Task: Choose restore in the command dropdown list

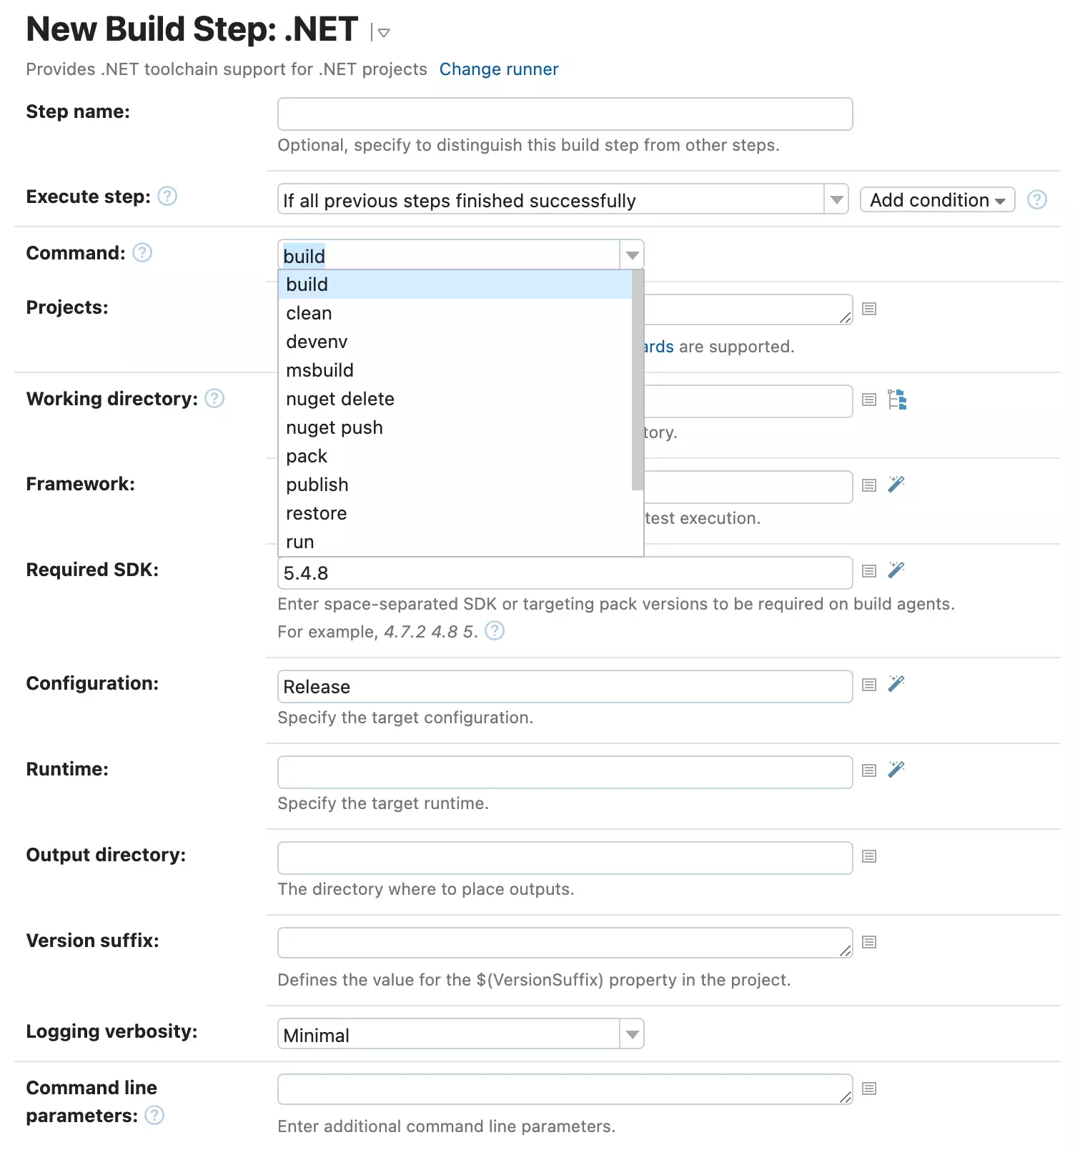Action: (316, 513)
